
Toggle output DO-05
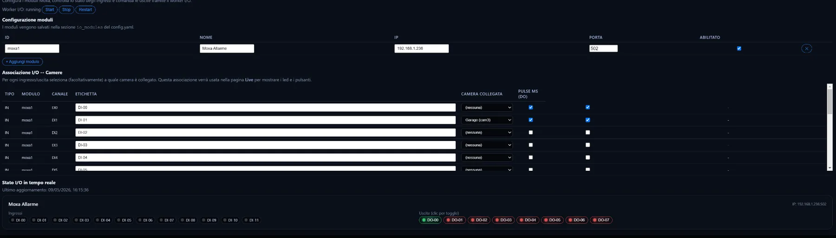pyautogui.click(x=552, y=220)
